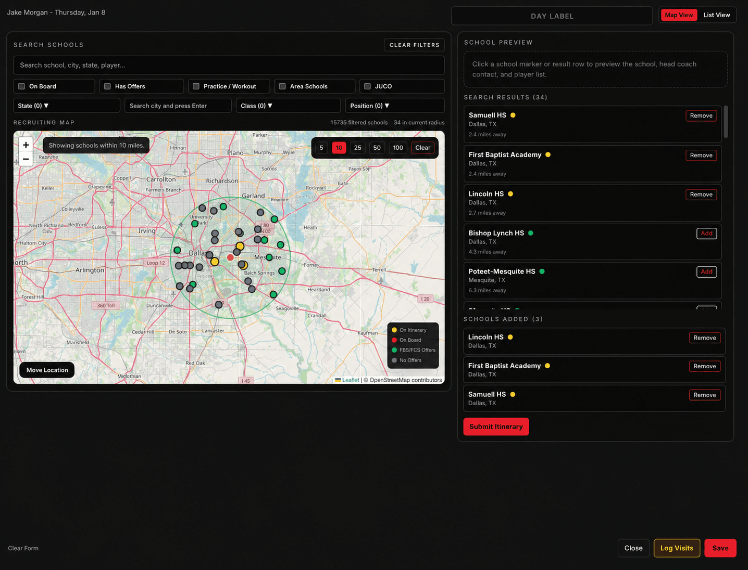Viewport: 748px width, 570px height.
Task: Remove Lincoln HS in search results
Action: (x=701, y=195)
